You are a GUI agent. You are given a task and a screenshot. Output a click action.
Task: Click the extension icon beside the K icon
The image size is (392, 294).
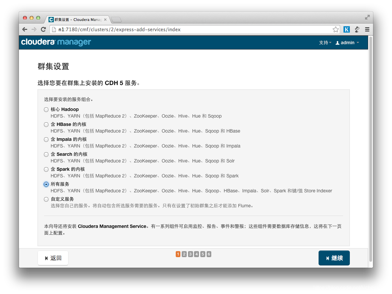(357, 30)
